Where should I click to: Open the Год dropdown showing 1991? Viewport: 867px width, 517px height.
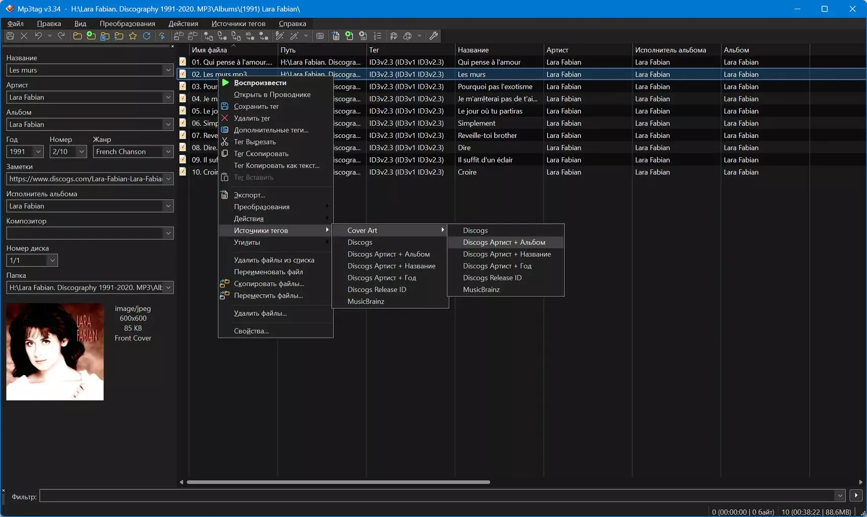coord(38,152)
